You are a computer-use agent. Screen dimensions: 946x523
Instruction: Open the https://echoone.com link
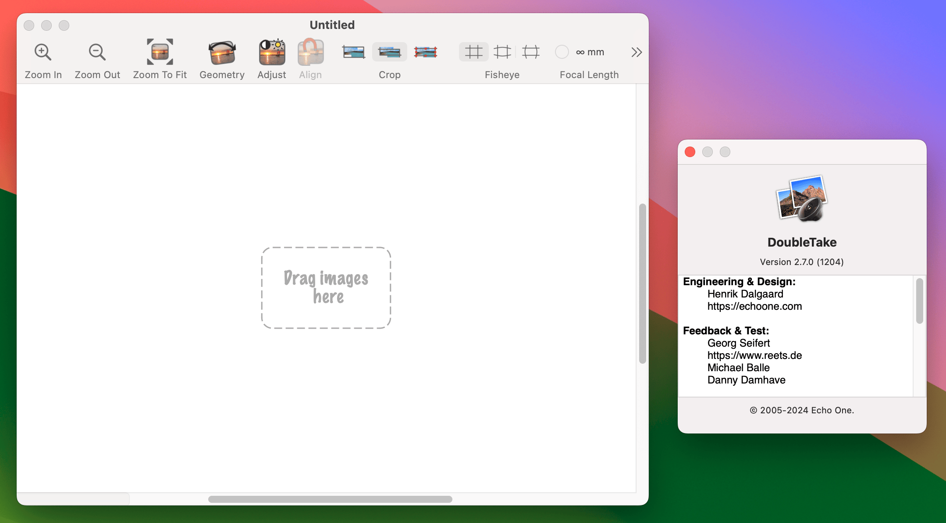coord(754,306)
